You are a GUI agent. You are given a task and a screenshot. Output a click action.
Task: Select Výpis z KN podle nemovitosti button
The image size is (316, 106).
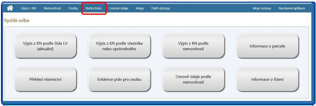click(193, 46)
